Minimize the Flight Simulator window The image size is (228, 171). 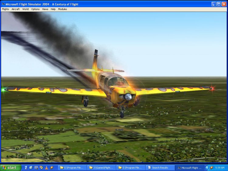coord(214,4)
